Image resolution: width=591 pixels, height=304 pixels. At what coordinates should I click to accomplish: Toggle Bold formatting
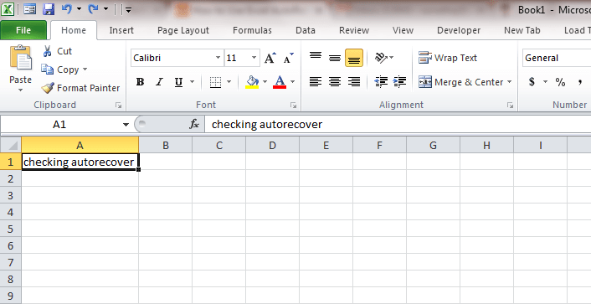(x=140, y=82)
